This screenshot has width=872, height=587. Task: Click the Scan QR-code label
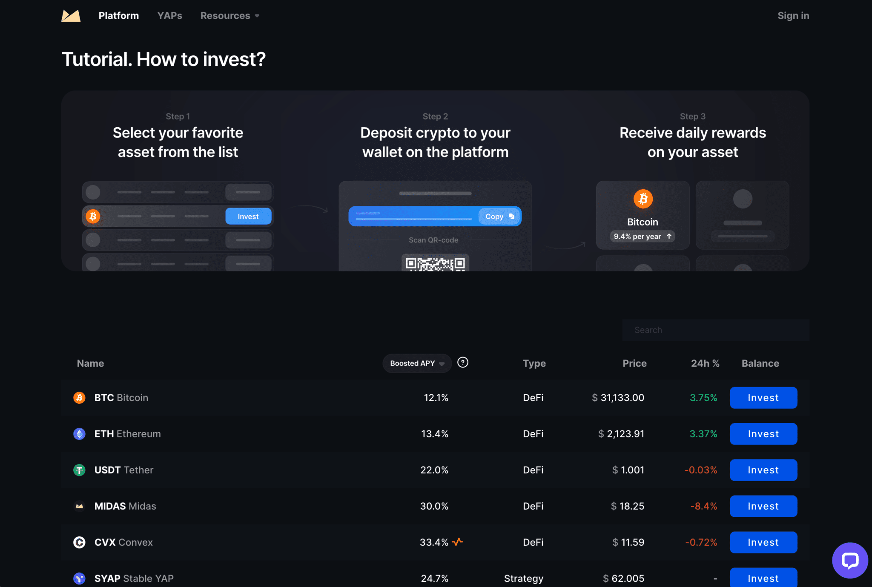[x=433, y=240]
